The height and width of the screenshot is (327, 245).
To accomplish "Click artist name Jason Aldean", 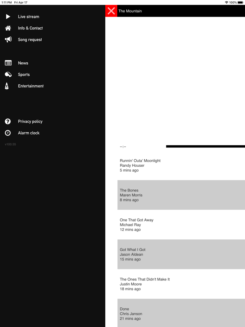I will click(x=131, y=255).
